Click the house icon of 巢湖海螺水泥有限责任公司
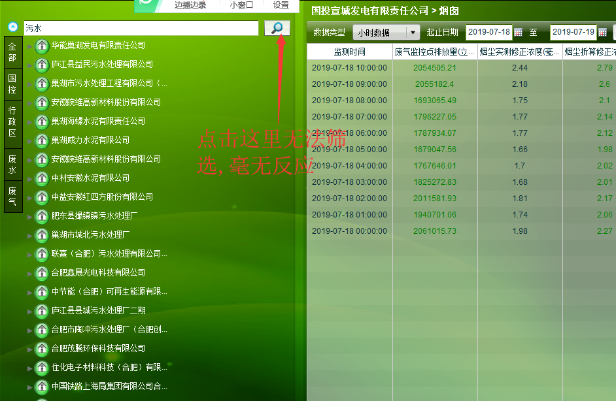 pos(42,121)
